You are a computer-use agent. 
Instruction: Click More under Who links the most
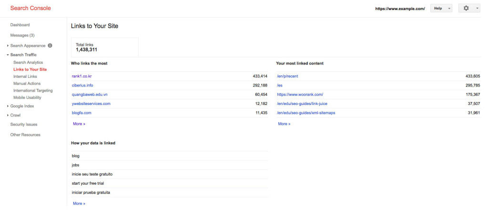[x=79, y=124]
